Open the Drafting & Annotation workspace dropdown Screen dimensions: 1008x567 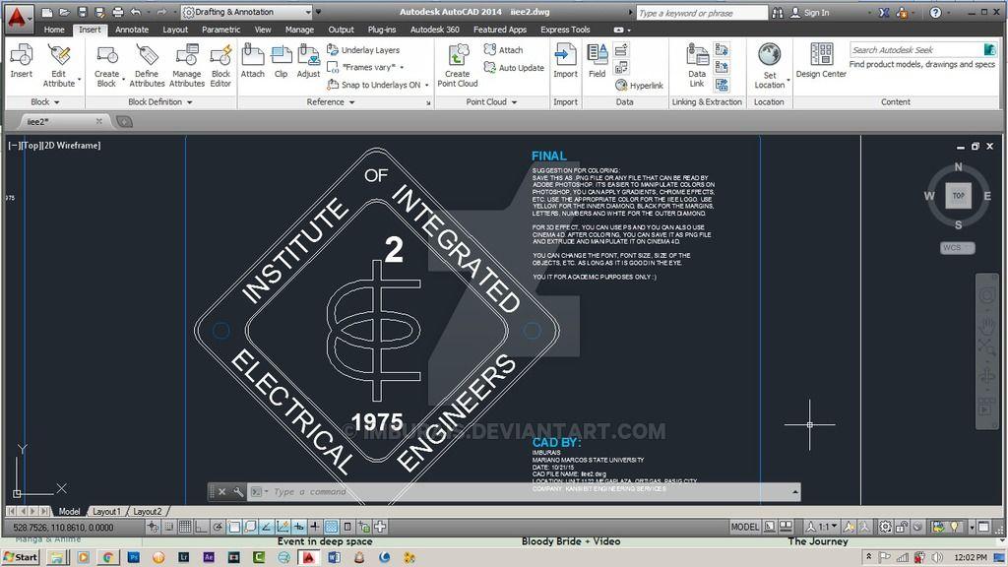click(246, 13)
